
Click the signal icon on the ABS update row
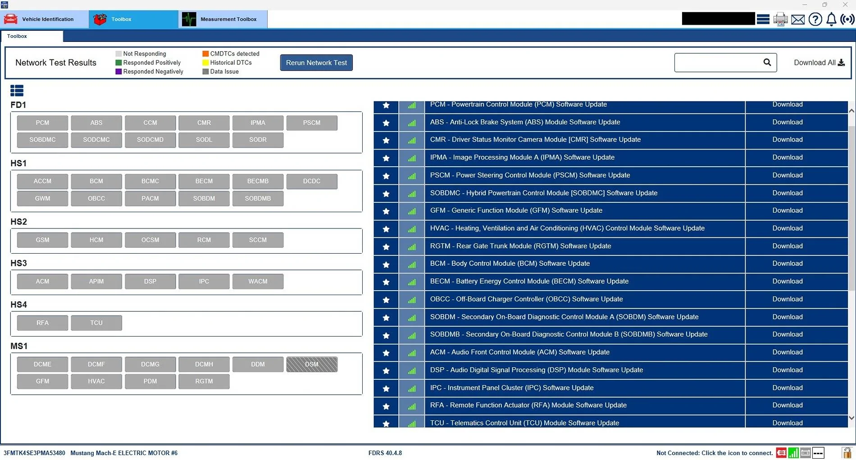[412, 123]
